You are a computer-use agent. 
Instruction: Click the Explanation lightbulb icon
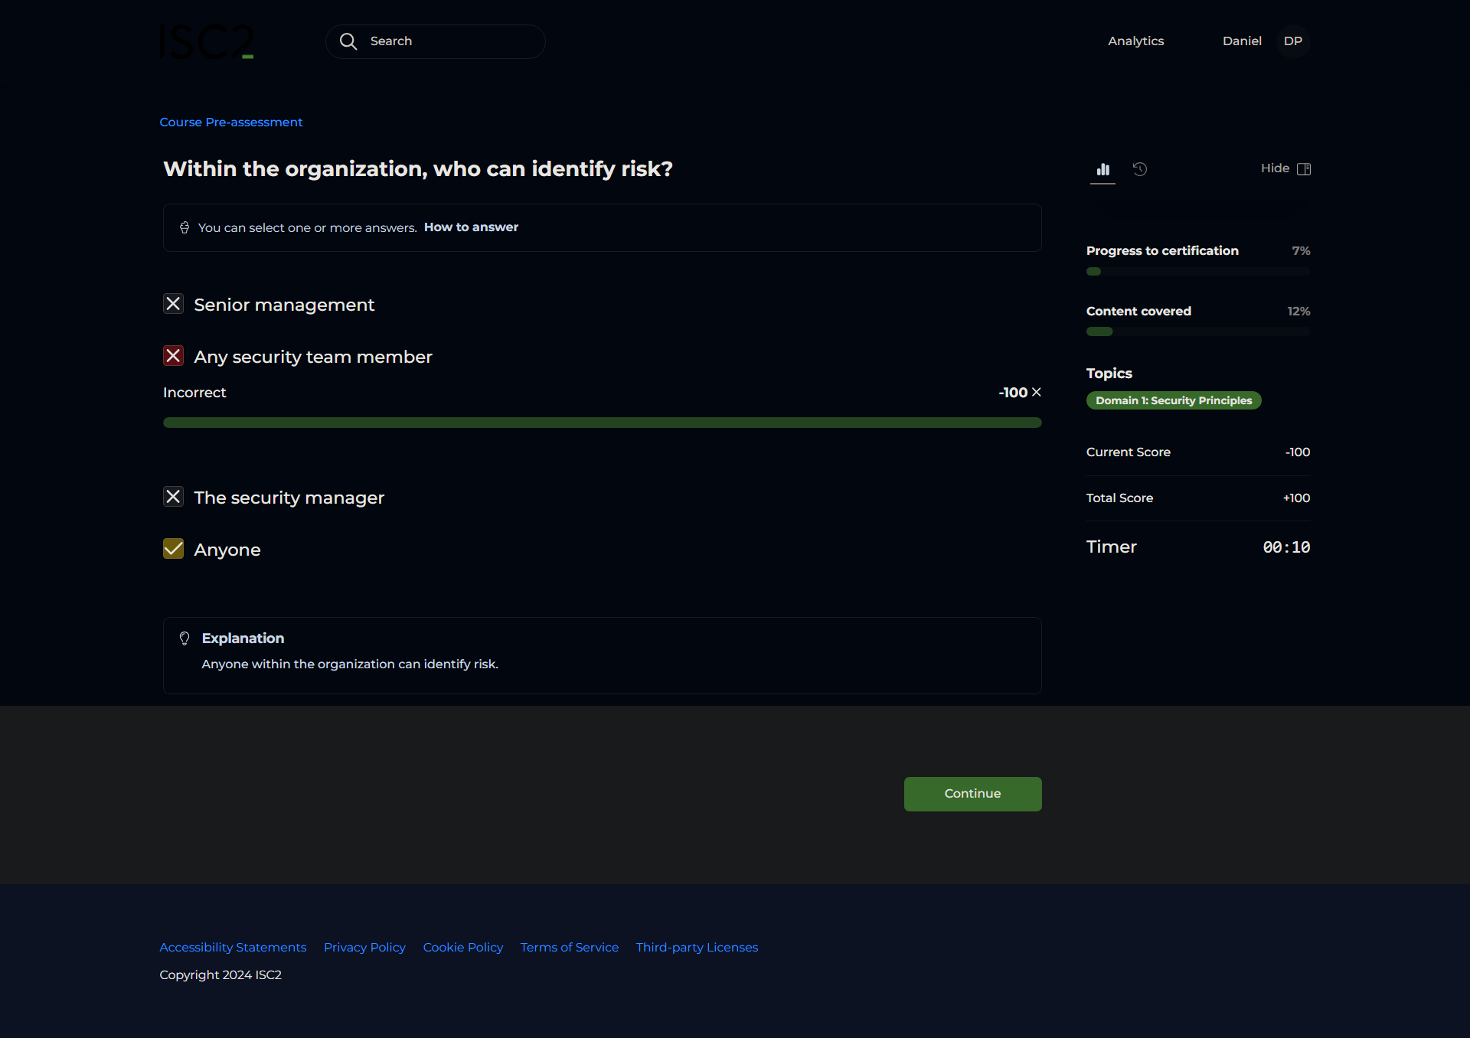coord(185,638)
